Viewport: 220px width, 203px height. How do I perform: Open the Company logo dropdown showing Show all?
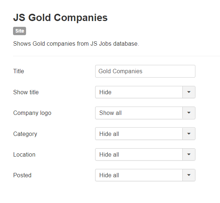(139, 113)
